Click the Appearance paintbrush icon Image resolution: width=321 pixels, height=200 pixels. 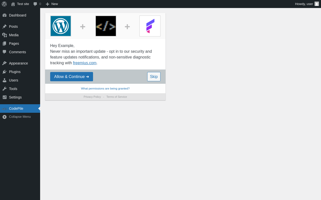(5, 63)
